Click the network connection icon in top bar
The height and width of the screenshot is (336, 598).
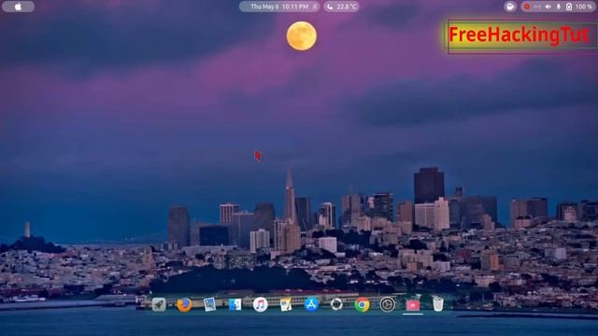click(x=537, y=7)
